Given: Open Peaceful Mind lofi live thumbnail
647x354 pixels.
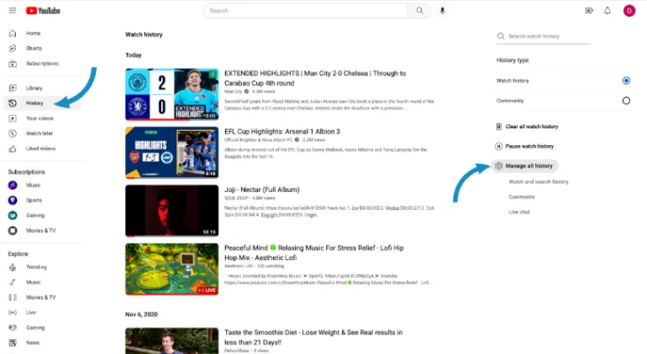Looking at the screenshot, I should [172, 269].
